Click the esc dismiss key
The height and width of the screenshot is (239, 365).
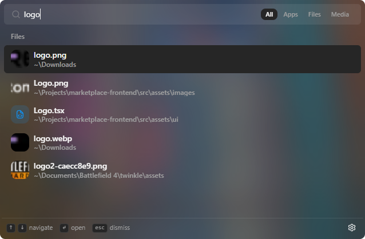[x=100, y=228]
